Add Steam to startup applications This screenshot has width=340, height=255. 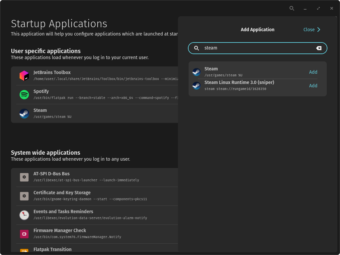click(x=313, y=72)
